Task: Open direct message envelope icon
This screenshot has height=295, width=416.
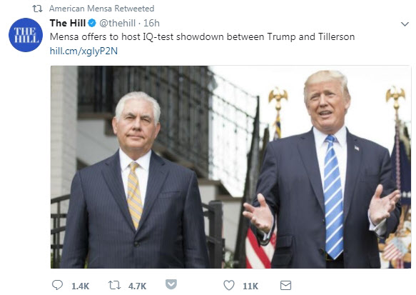Action: pos(285,286)
